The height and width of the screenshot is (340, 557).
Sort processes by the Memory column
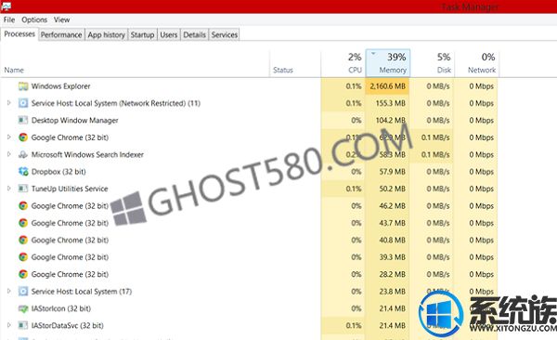[x=388, y=63]
